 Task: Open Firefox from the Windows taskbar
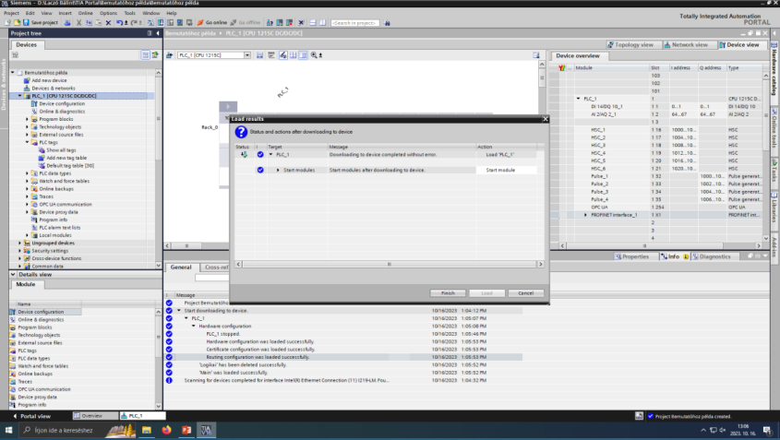tap(166, 430)
